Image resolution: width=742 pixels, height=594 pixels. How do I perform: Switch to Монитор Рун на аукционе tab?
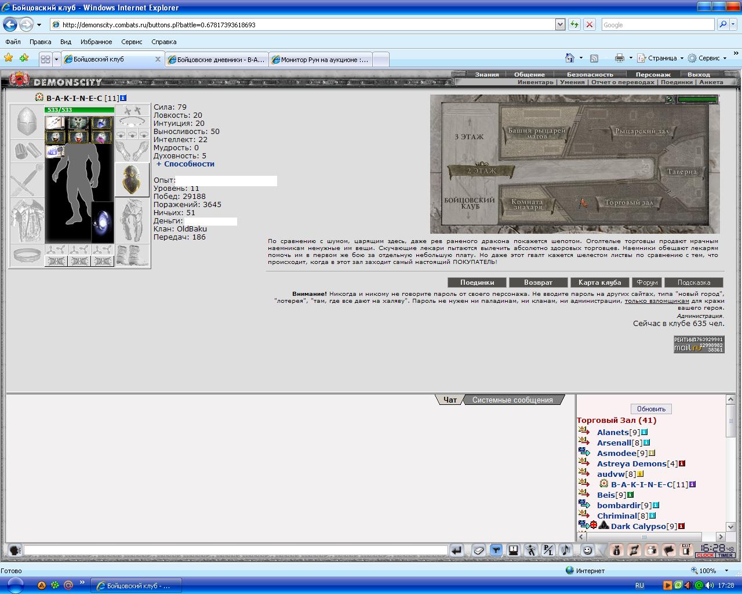(321, 59)
